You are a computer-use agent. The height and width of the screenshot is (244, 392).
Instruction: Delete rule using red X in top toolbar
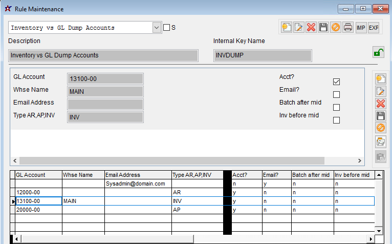(x=311, y=27)
